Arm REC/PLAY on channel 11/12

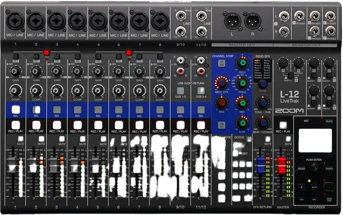(x=201, y=125)
